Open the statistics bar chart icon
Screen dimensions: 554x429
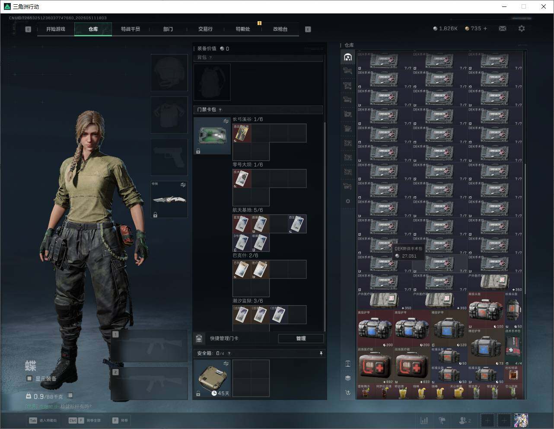click(x=424, y=420)
